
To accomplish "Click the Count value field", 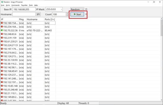I will [x=59, y=14].
